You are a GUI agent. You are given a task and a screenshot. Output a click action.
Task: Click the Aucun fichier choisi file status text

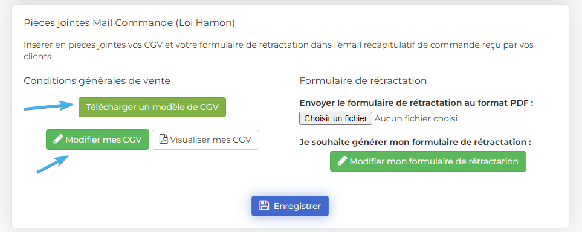[x=416, y=119]
